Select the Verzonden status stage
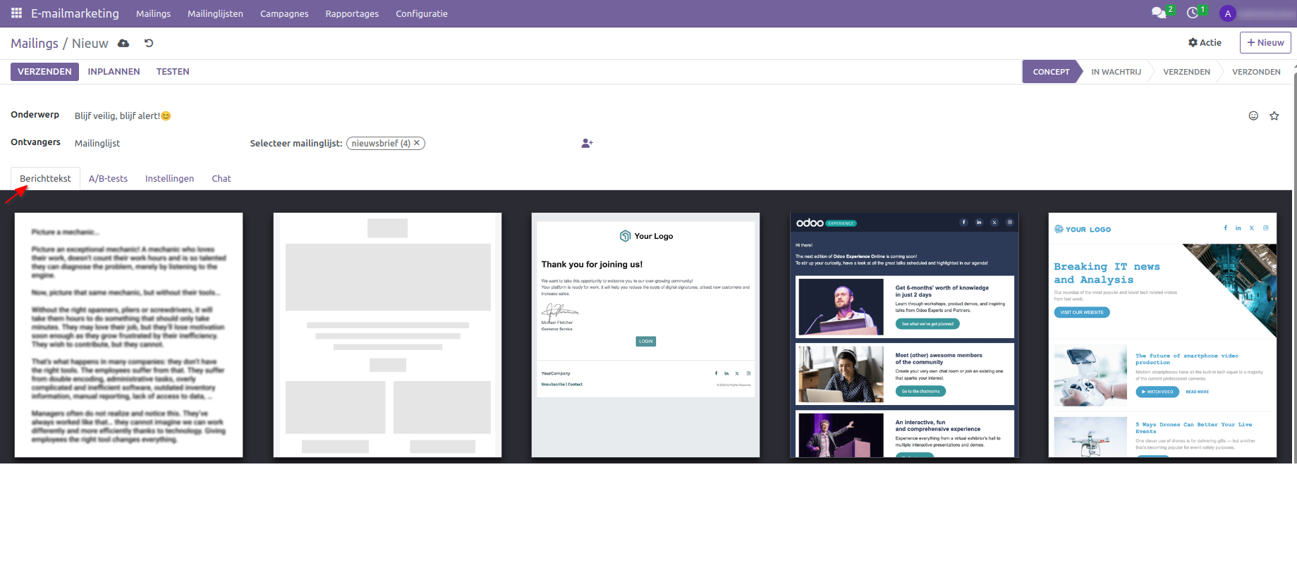The width and height of the screenshot is (1297, 579). point(1256,72)
